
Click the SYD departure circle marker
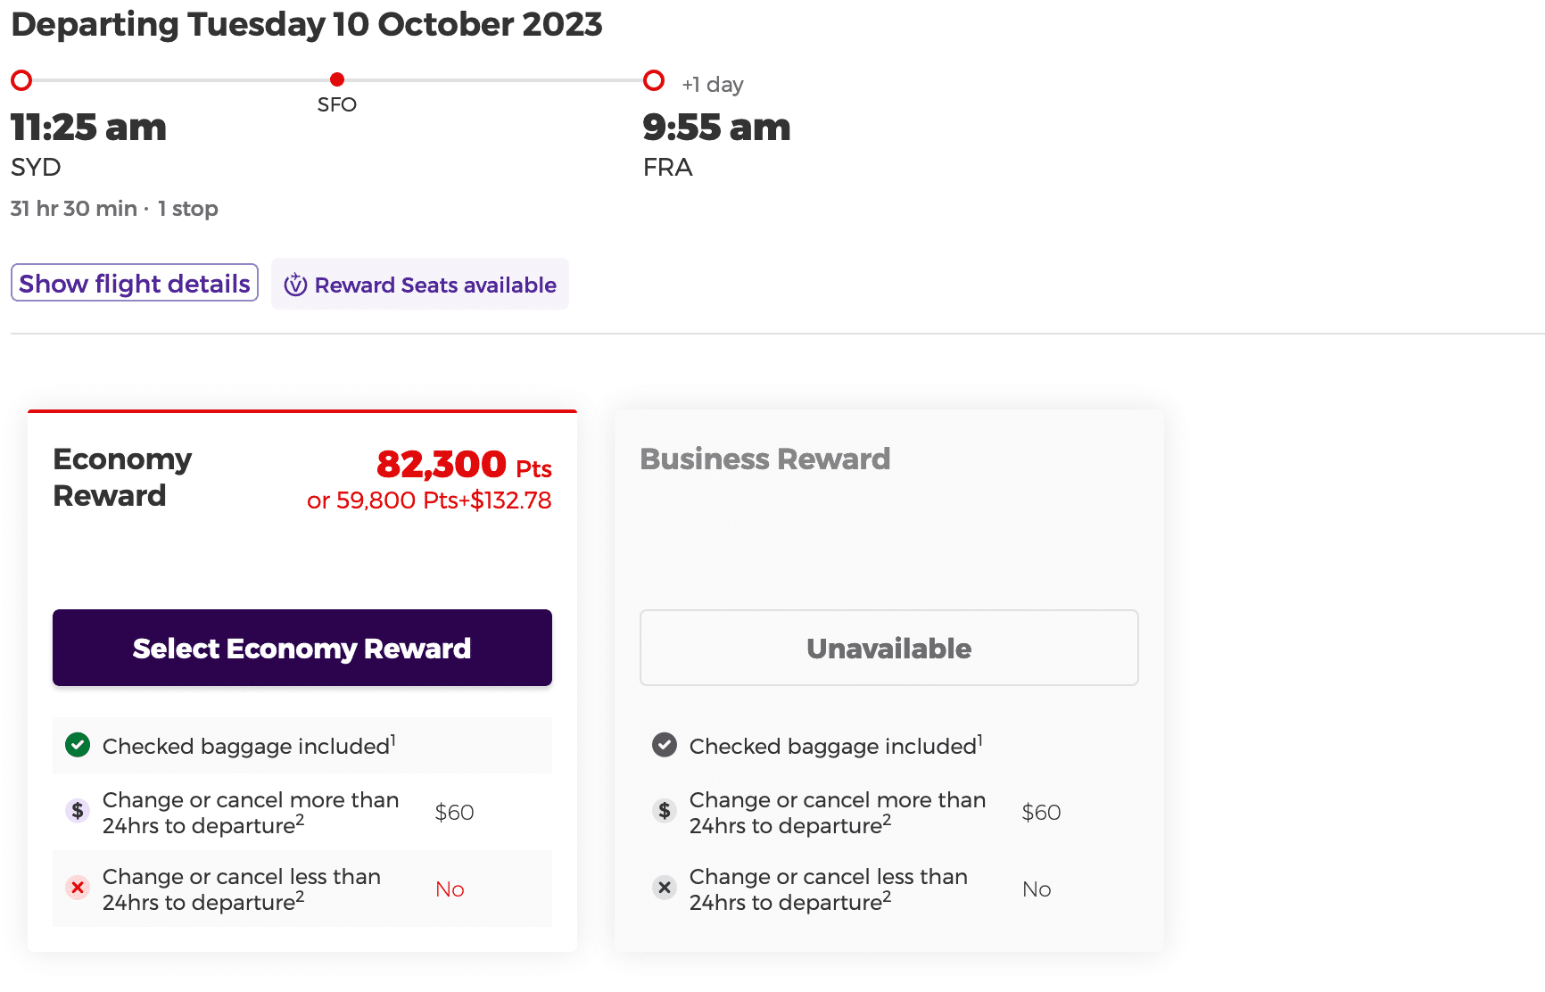coord(21,80)
